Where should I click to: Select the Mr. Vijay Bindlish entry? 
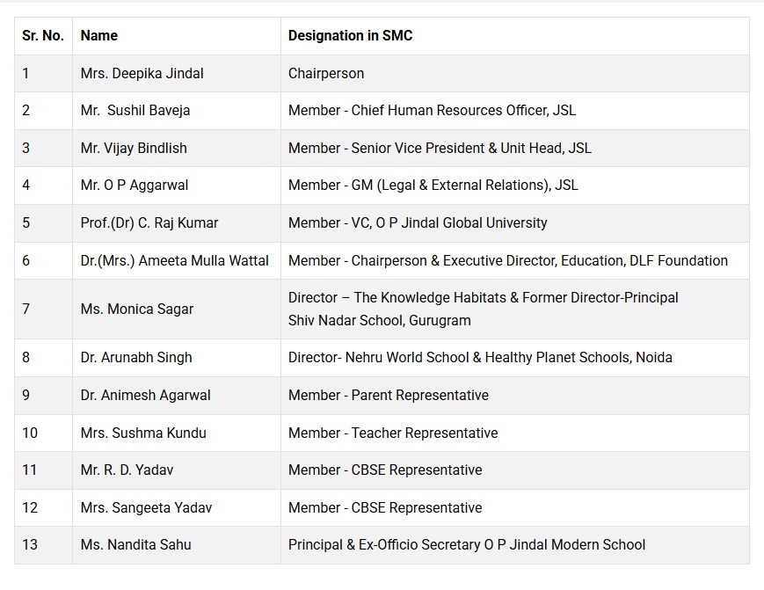coord(134,148)
